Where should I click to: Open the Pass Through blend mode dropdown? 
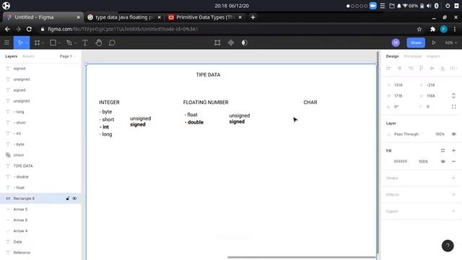(x=408, y=134)
